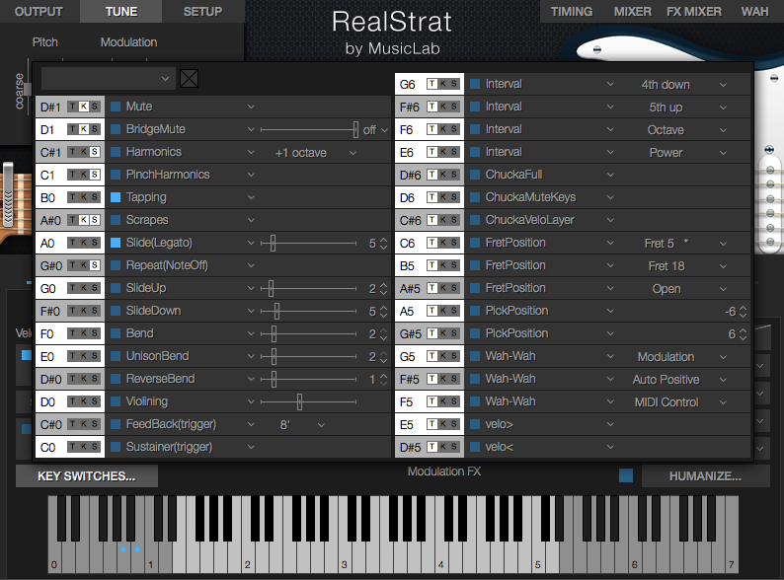Click S mode button on G5 row
Viewport: 784px width, 580px height.
[x=454, y=356]
